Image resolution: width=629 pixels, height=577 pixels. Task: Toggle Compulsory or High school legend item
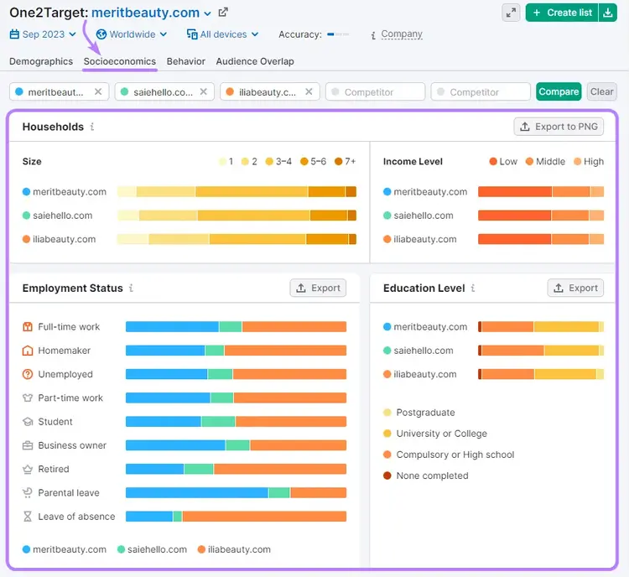[x=449, y=455]
